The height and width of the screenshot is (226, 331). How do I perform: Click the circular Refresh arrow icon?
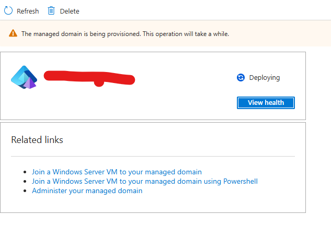[8, 10]
